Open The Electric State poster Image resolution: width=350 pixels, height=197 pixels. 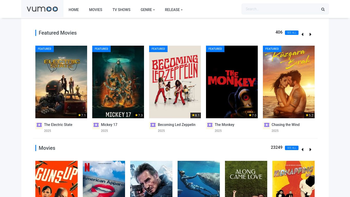pos(61,82)
